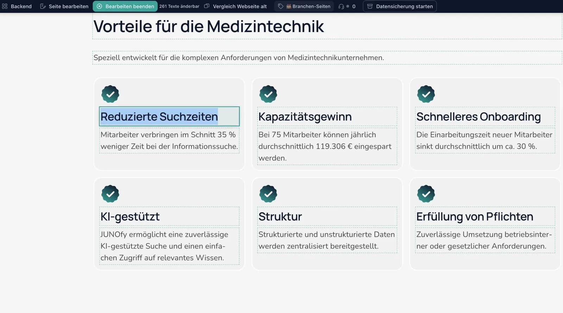Image resolution: width=563 pixels, height=313 pixels.
Task: Click the '261 Texte änderbar' counter
Action: pyautogui.click(x=179, y=6)
